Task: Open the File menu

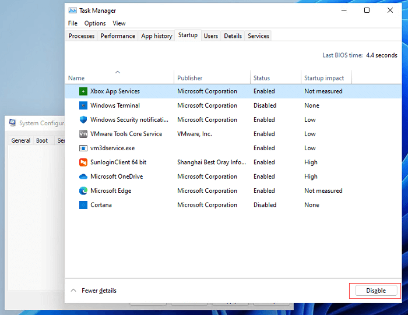Action: pyautogui.click(x=73, y=23)
